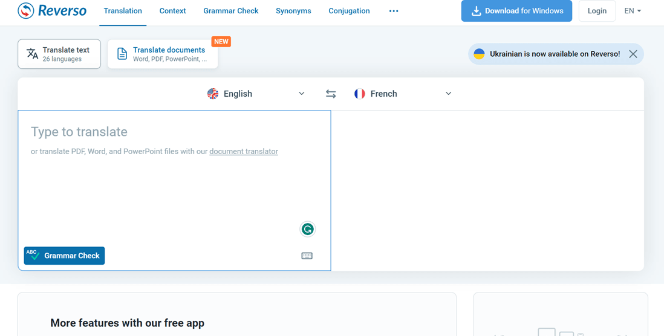Swap source and target languages

tap(331, 94)
